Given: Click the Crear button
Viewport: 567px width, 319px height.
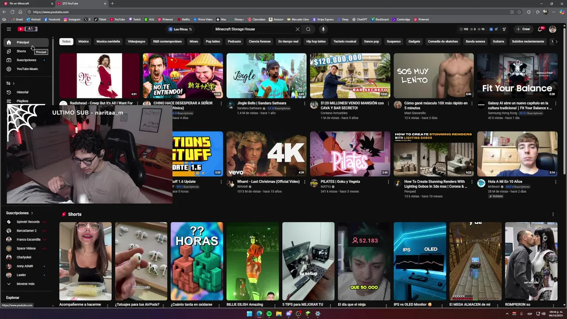Looking at the screenshot, I should 523,29.
